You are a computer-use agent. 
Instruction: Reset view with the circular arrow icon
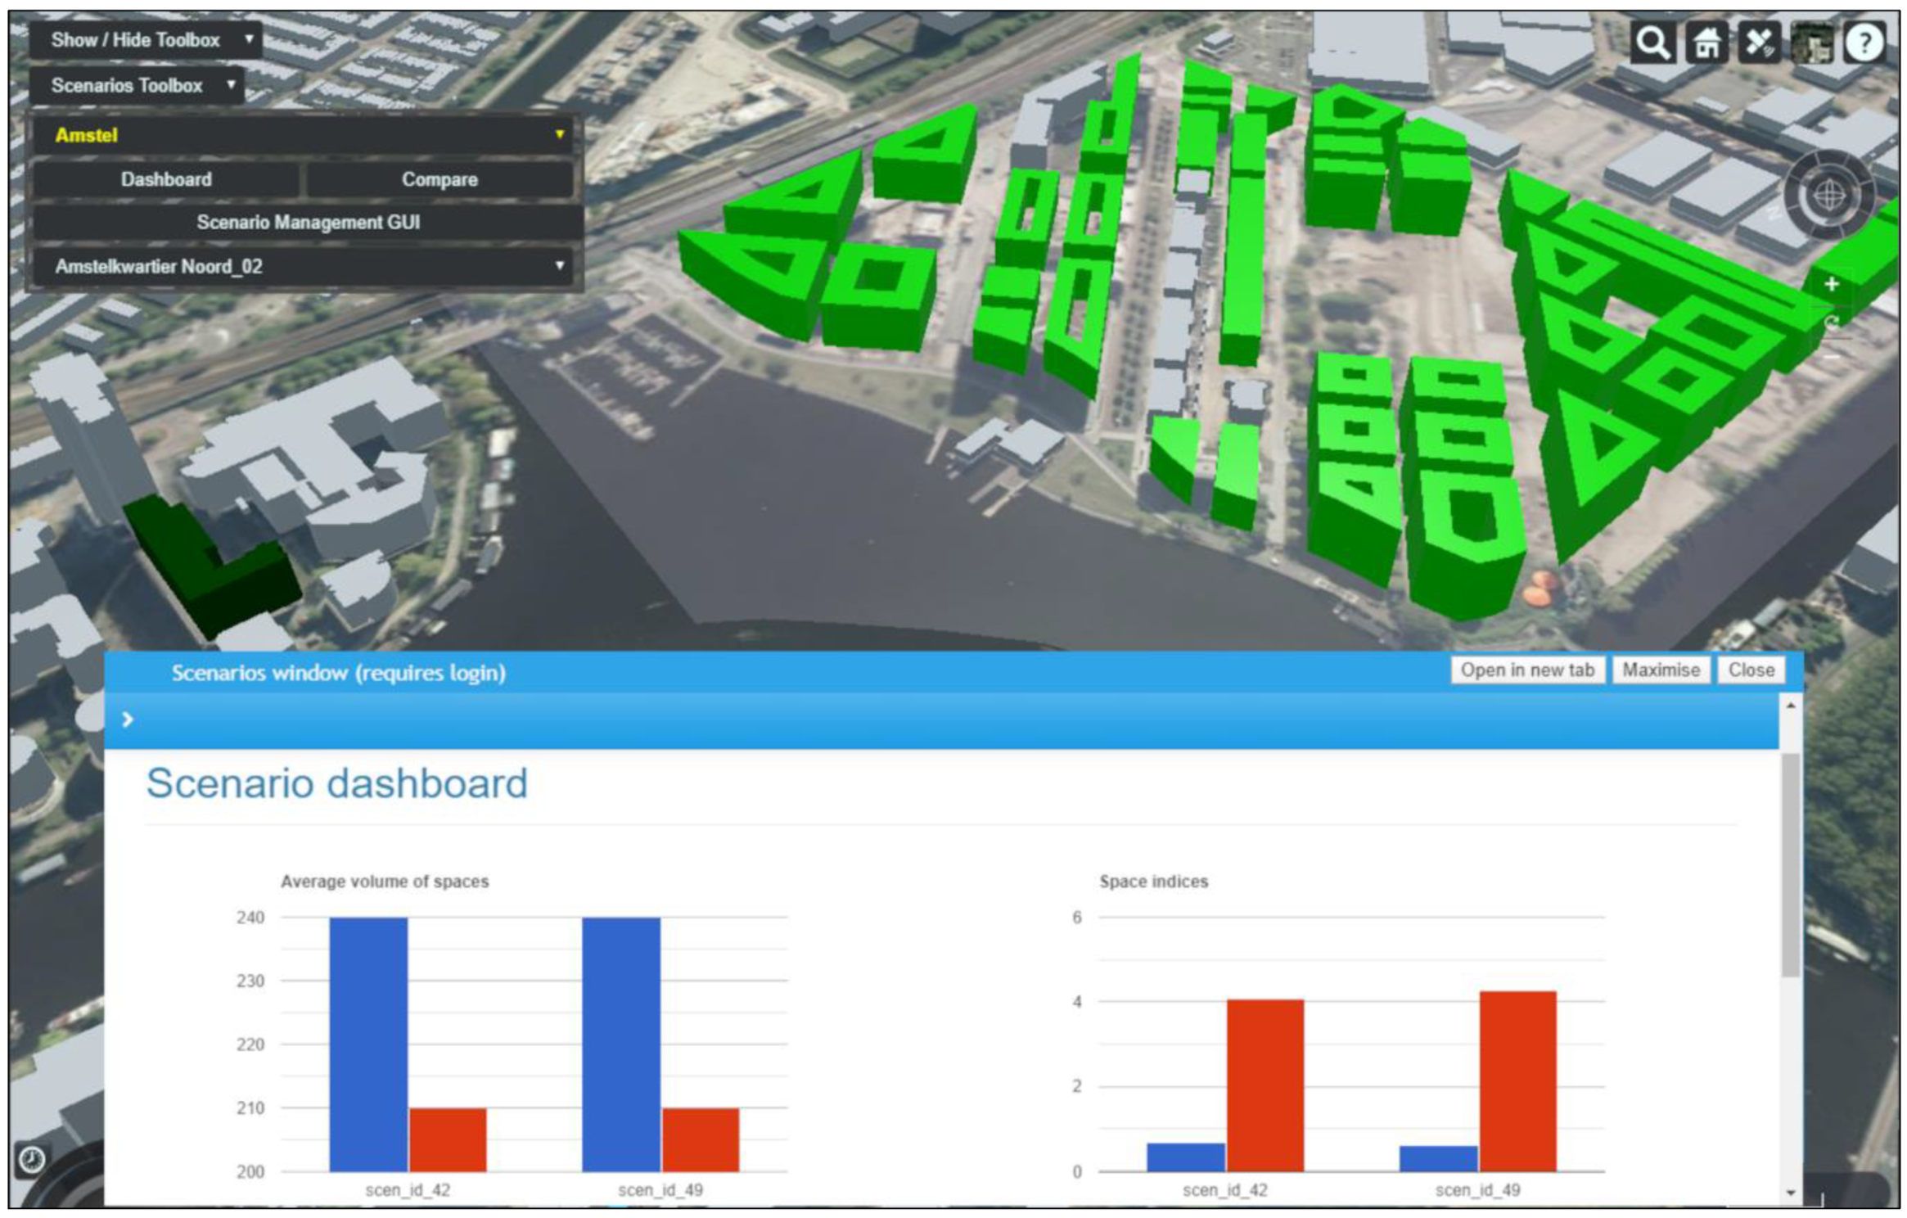tap(1832, 322)
